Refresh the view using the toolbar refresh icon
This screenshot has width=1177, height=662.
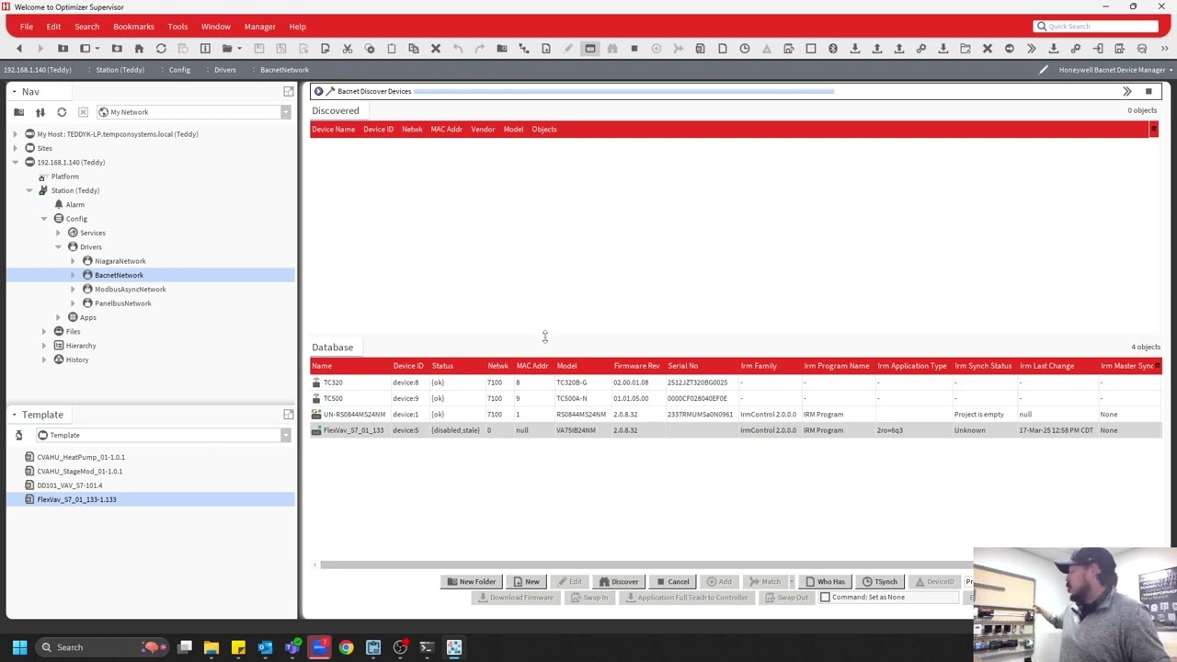161,48
